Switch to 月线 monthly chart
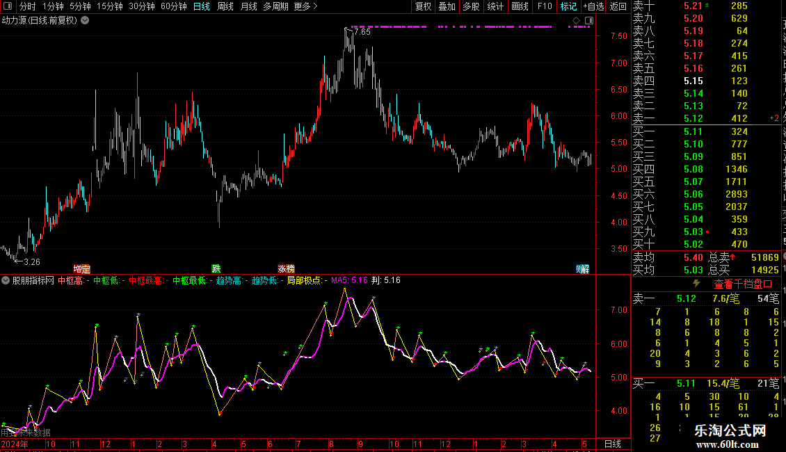786x452 pixels. tap(248, 6)
